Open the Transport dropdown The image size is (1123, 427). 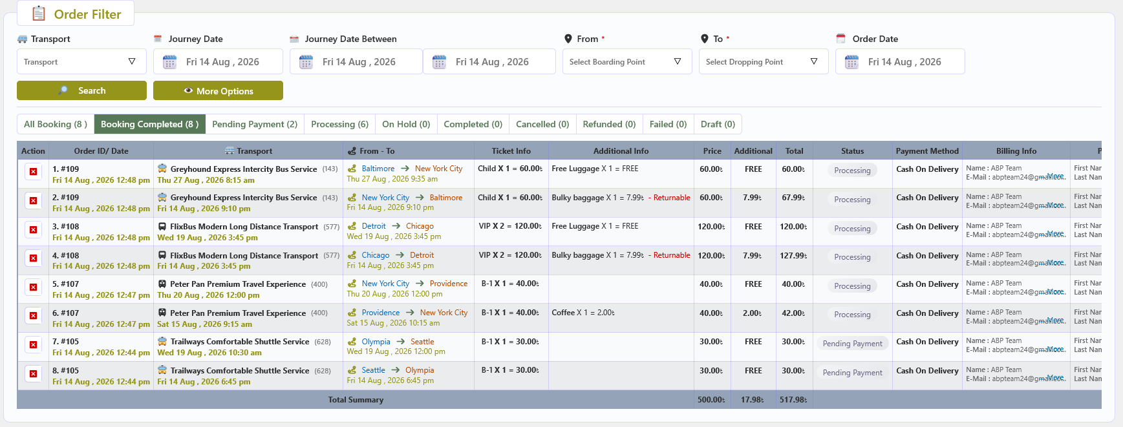81,62
